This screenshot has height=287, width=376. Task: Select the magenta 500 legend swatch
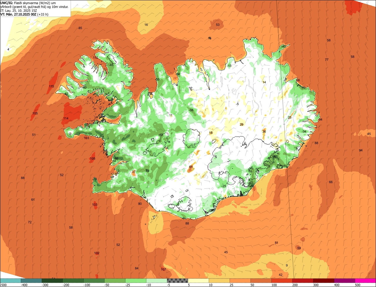(365, 281)
